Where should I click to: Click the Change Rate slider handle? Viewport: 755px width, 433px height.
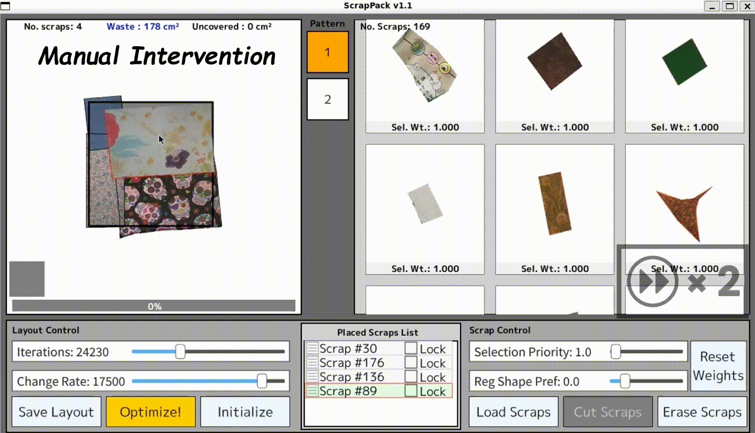pyautogui.click(x=262, y=382)
